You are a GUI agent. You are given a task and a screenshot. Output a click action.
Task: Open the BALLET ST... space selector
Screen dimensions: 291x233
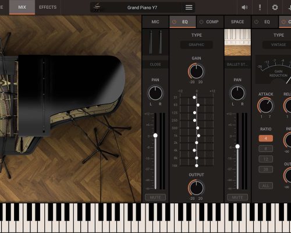pyautogui.click(x=237, y=64)
